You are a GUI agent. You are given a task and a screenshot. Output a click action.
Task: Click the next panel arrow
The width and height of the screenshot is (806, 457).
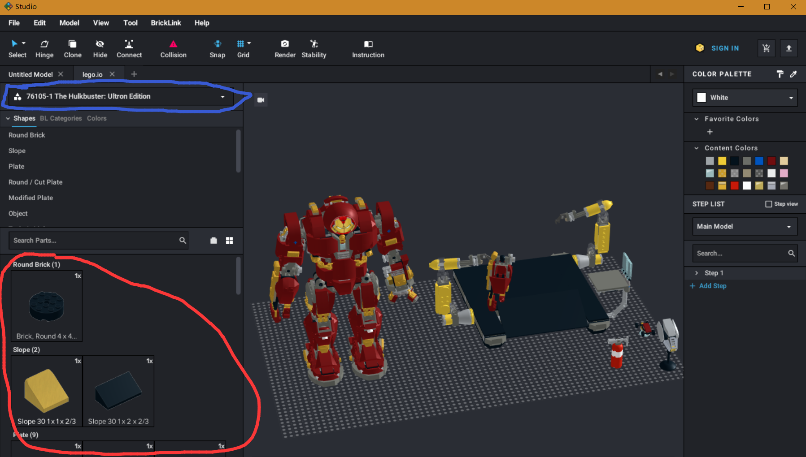(x=671, y=74)
